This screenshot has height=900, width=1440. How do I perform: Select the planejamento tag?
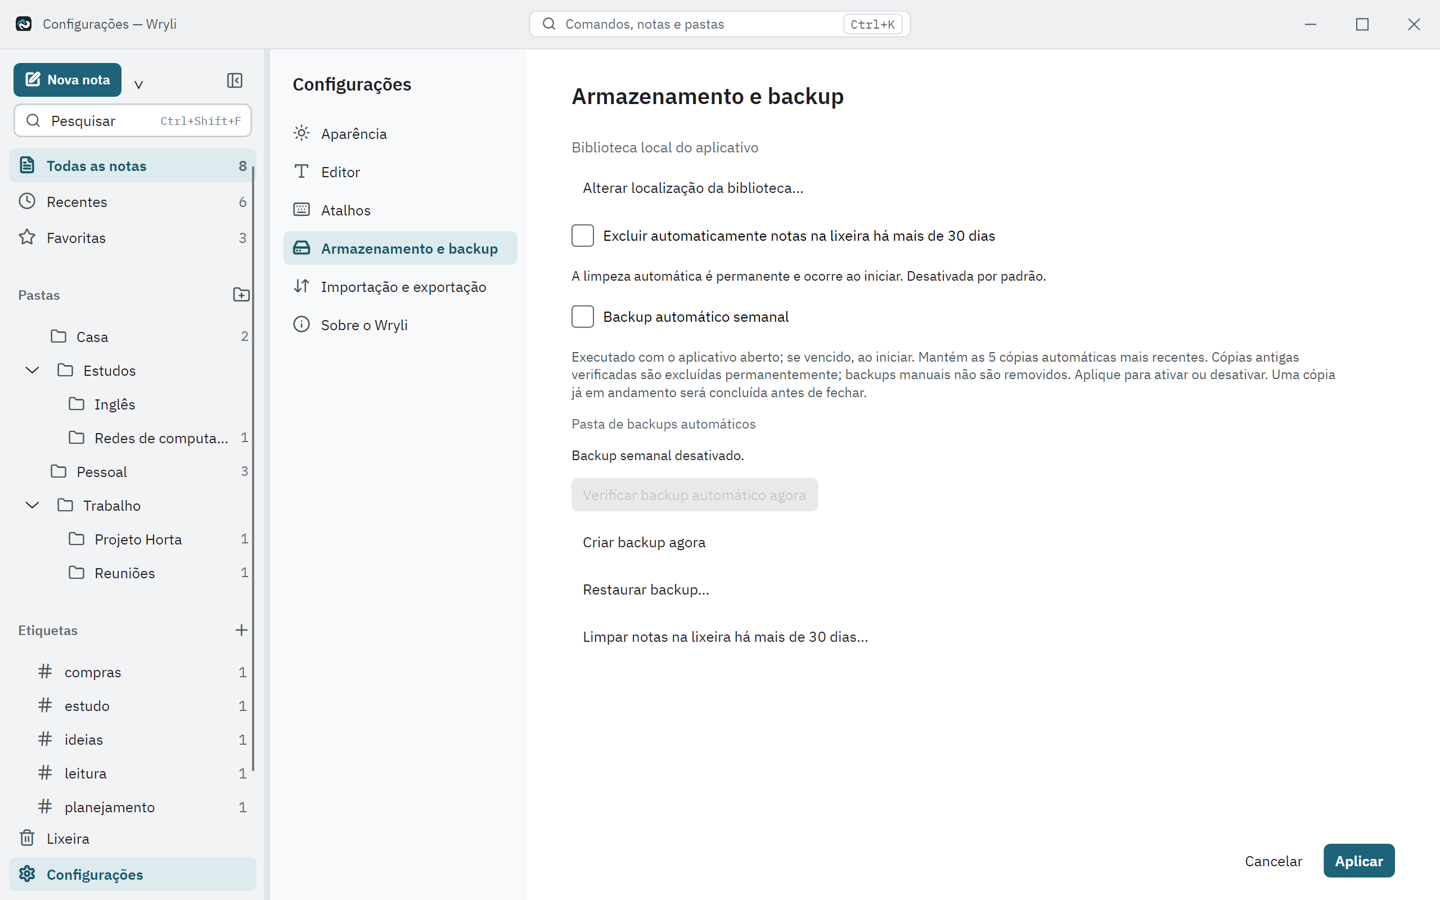pyautogui.click(x=133, y=807)
